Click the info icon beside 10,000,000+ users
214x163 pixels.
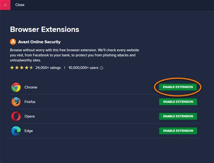[x=102, y=68]
